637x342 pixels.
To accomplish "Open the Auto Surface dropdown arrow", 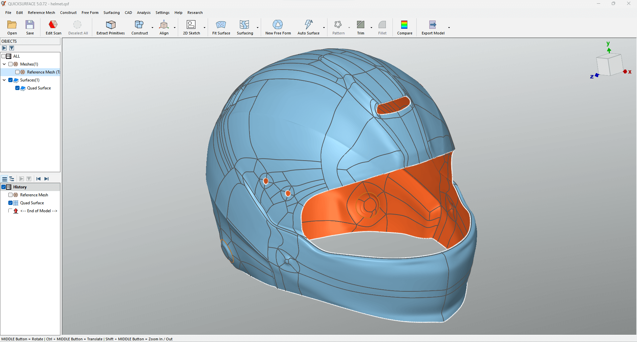I will [x=324, y=27].
